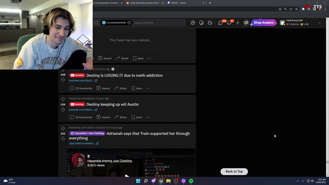Screen dimensions: 329x185
Task: Share the 'Destiny is LOSING IT' post
Action: 120,88
